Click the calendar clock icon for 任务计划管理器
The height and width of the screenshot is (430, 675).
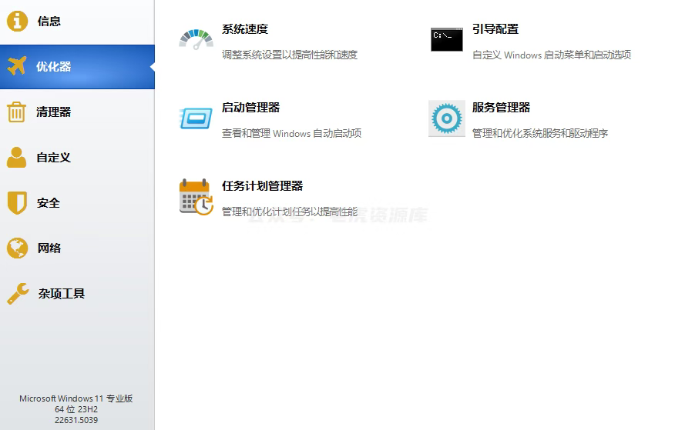pyautogui.click(x=196, y=197)
